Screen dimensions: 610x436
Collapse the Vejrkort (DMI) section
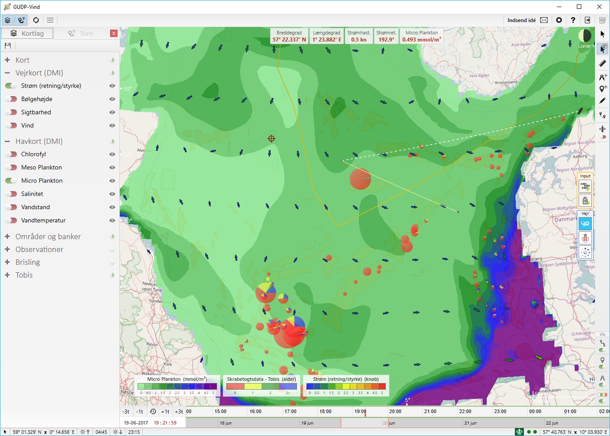7,73
